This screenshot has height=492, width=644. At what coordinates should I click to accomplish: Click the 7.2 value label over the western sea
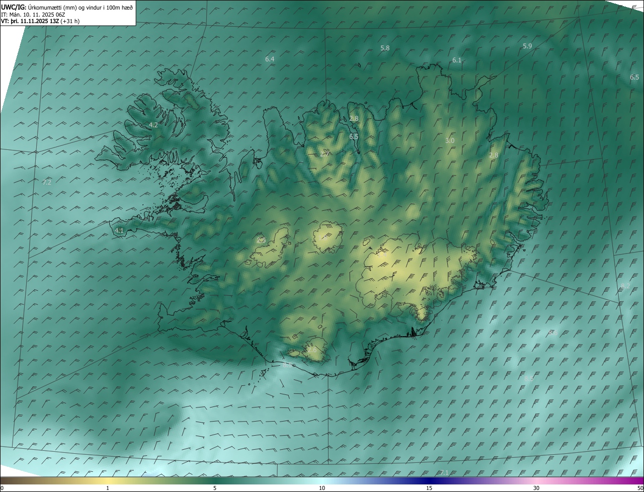47,183
